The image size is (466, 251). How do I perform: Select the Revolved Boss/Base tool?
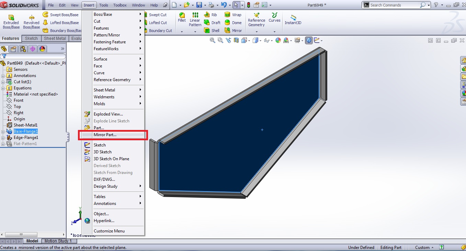pyautogui.click(x=31, y=21)
